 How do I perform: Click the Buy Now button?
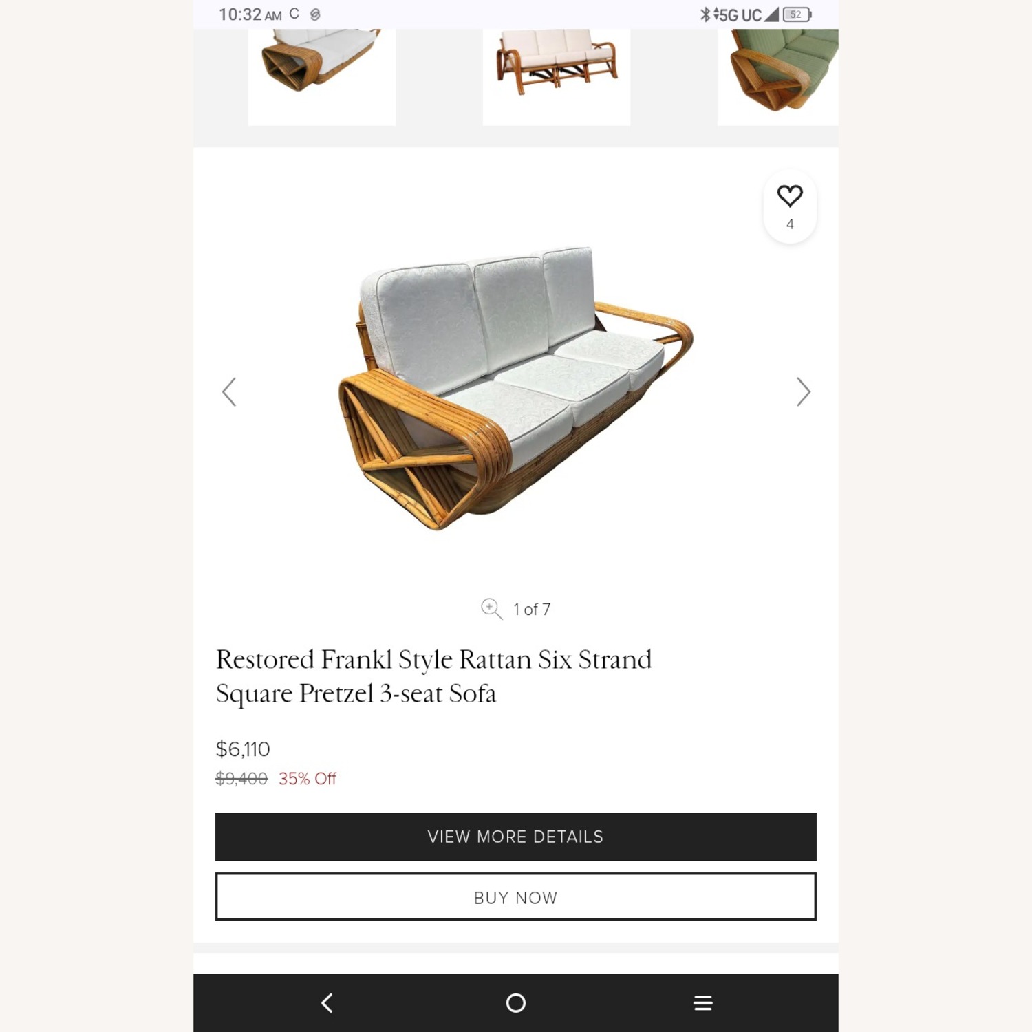click(515, 896)
